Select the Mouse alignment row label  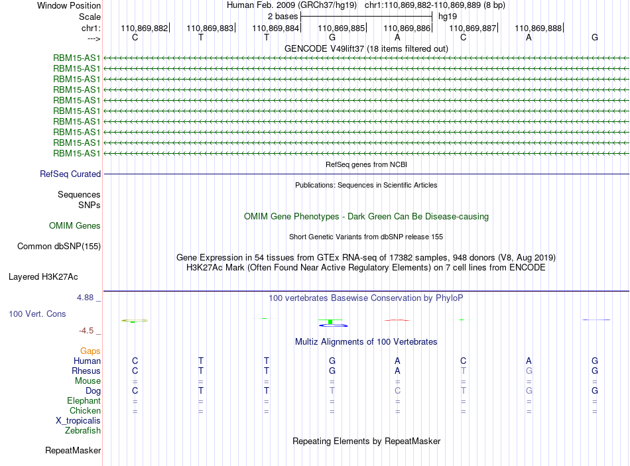(88, 381)
